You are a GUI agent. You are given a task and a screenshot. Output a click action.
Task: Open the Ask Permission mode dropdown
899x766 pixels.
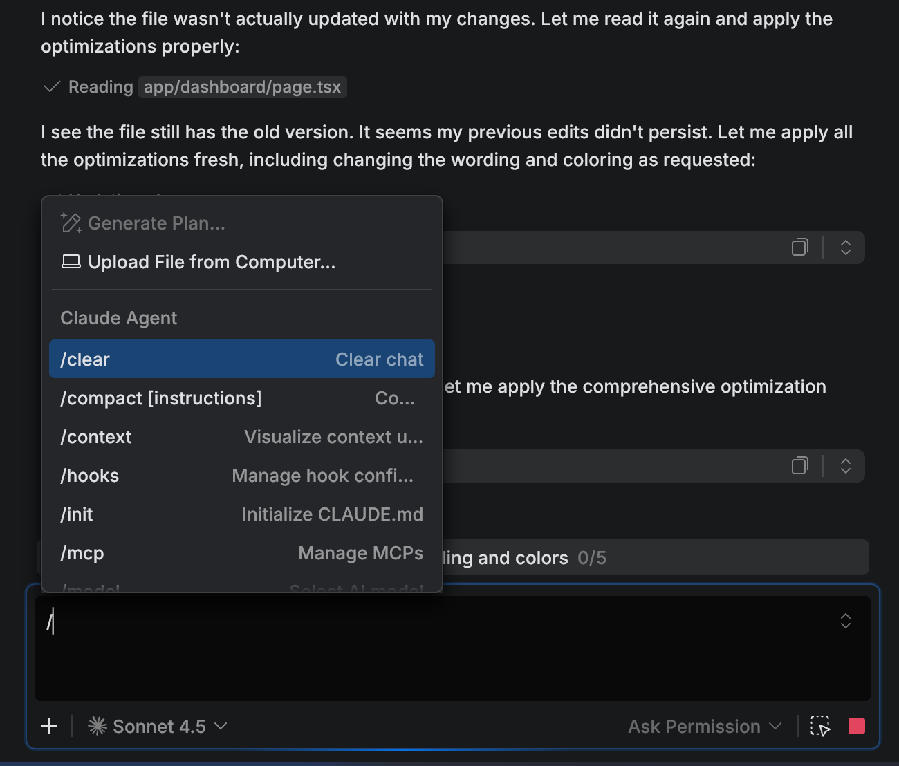coord(704,727)
